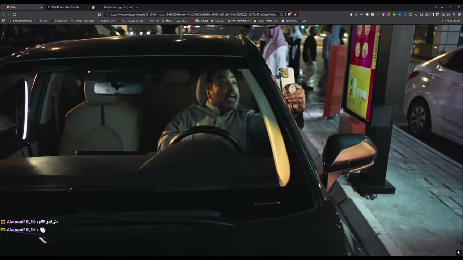
Task: Click the Netflix video player area
Action: tap(231, 140)
